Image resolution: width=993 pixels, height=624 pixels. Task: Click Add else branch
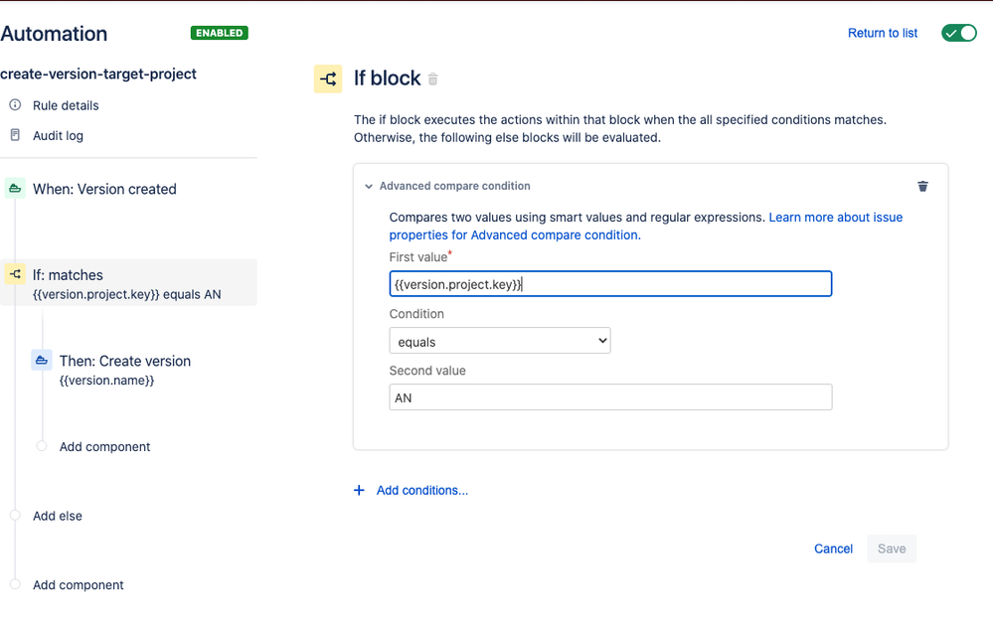point(58,516)
